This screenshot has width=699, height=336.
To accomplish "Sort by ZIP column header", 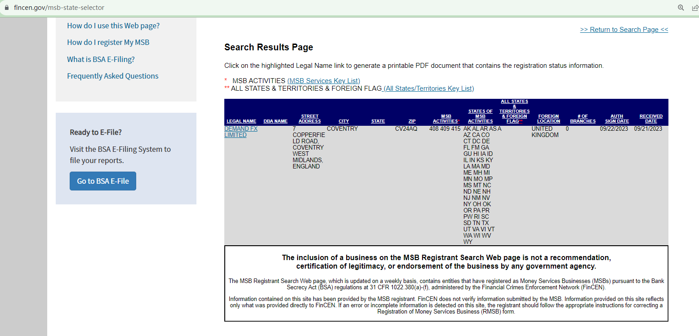I will [412, 121].
